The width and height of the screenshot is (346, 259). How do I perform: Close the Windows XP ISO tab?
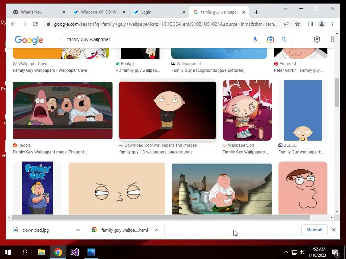click(124, 12)
